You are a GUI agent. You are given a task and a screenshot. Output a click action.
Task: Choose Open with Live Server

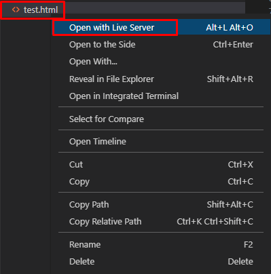tap(161, 28)
